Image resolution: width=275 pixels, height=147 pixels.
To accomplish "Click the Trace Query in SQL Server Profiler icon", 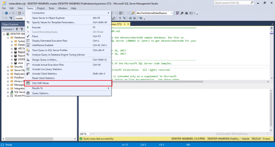I will (x=28, y=50).
